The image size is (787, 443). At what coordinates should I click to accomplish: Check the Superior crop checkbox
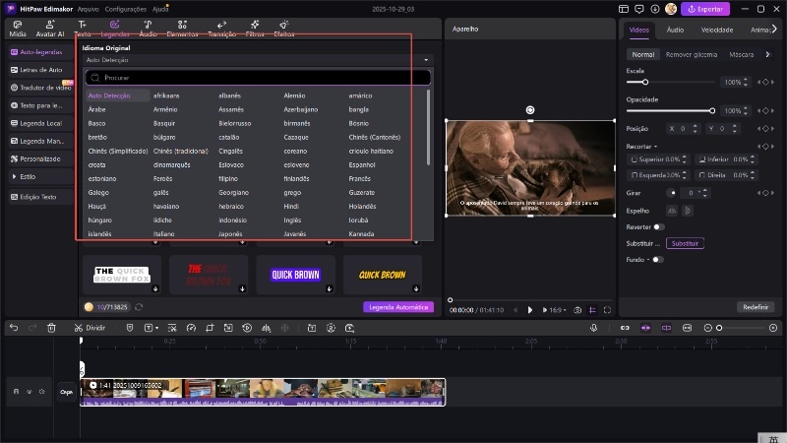click(x=634, y=158)
